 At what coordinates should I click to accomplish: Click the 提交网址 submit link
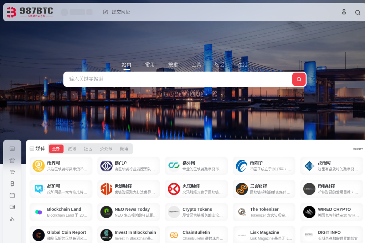tap(117, 12)
